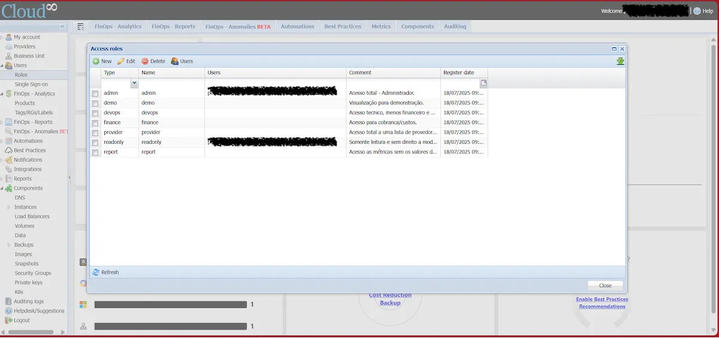
Task: Click the My account person icon
Action: coord(8,37)
